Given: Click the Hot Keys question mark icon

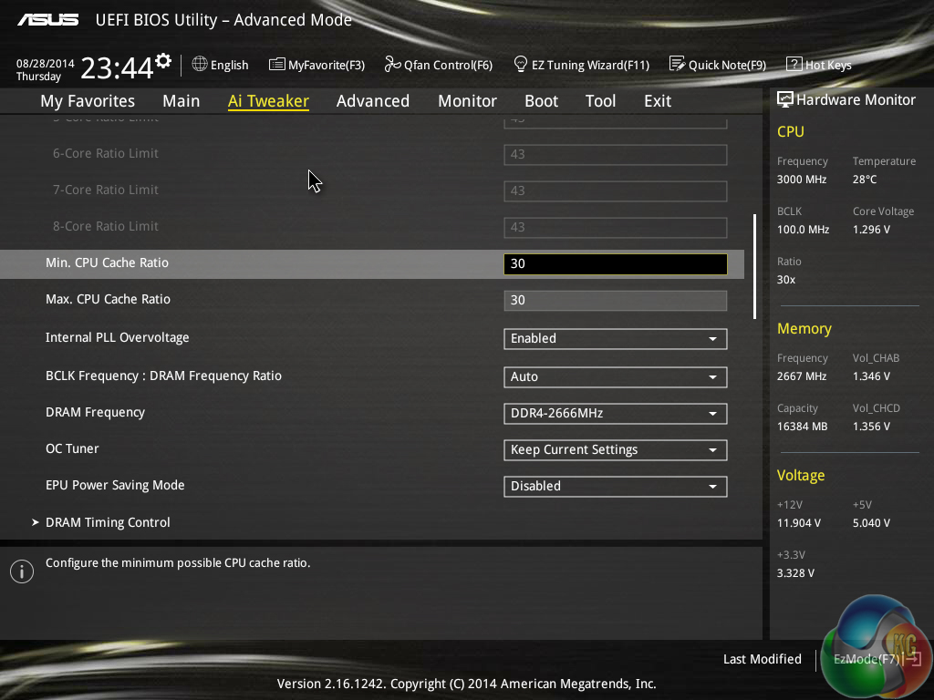Looking at the screenshot, I should tap(794, 65).
